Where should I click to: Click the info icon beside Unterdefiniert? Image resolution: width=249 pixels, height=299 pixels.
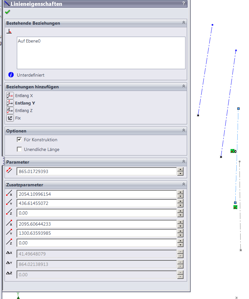11,75
